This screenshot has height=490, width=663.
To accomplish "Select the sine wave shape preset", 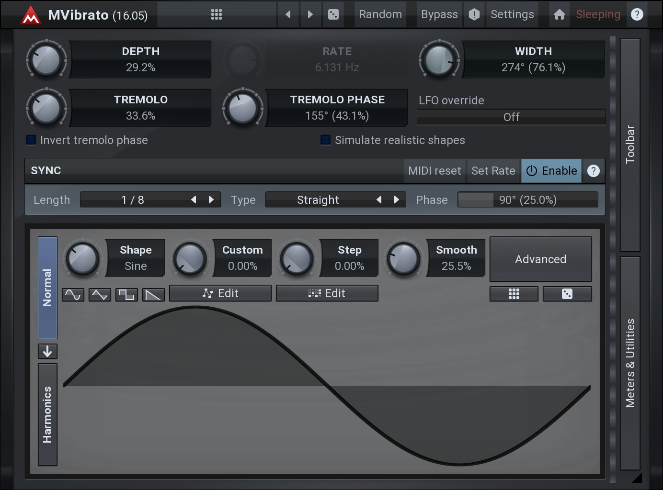I will [73, 295].
